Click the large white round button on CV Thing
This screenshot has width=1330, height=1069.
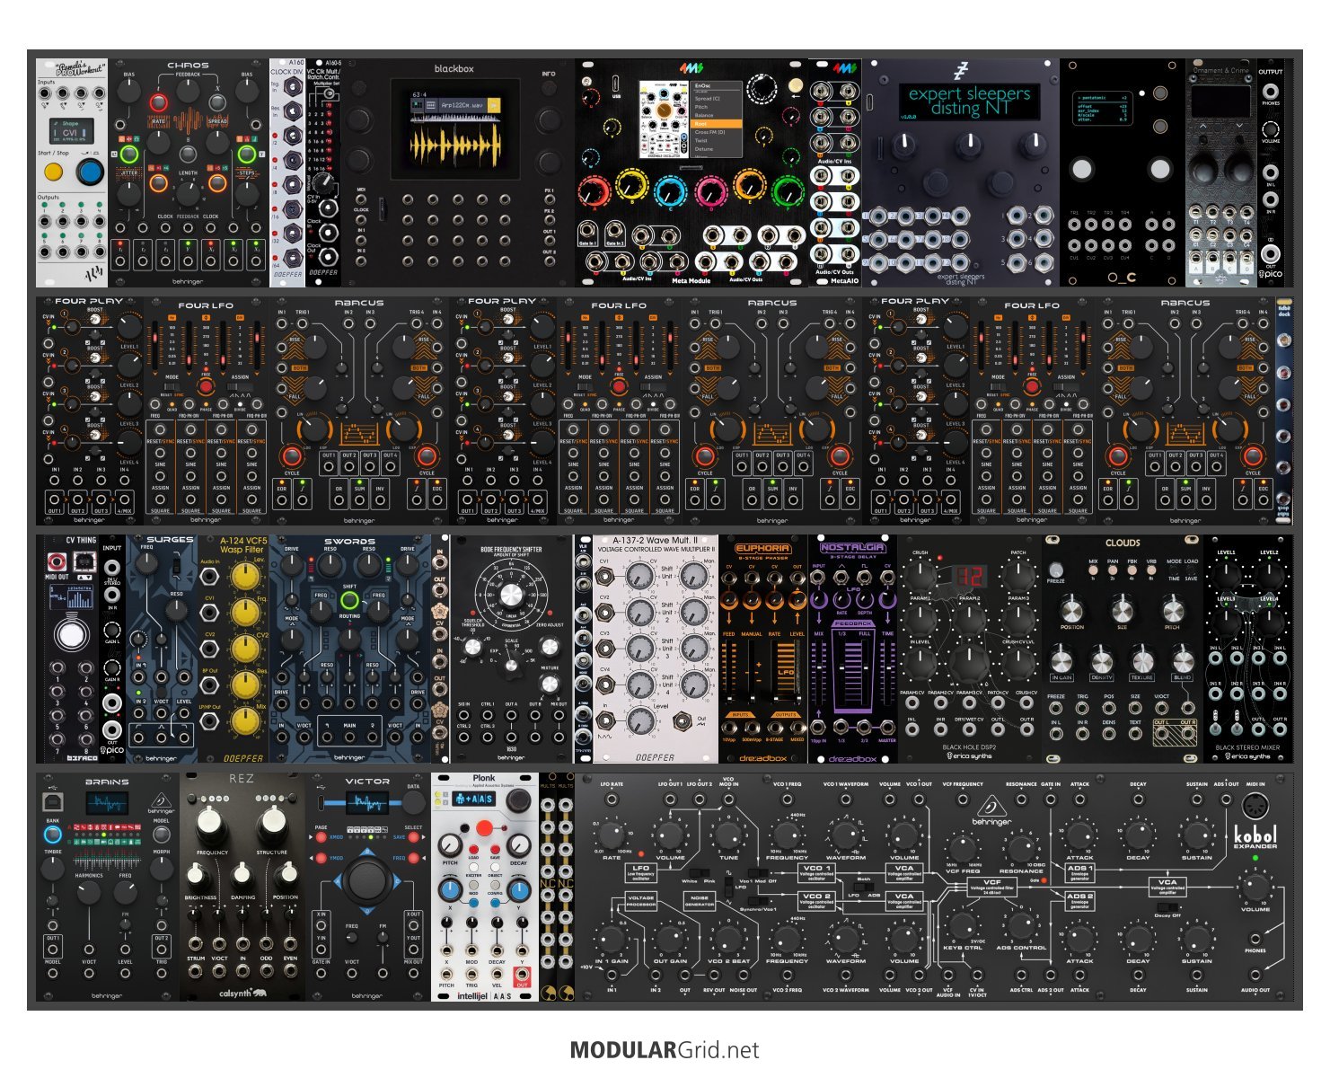(x=70, y=634)
